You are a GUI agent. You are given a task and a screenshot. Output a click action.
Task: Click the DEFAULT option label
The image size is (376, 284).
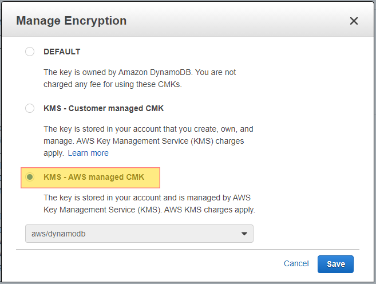pos(62,52)
